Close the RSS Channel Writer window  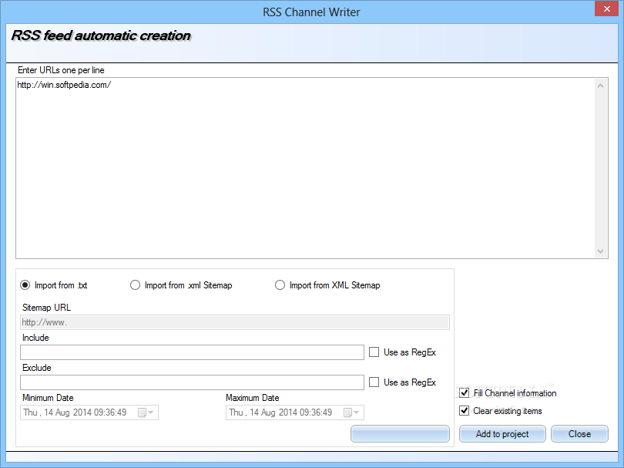pyautogui.click(x=607, y=8)
